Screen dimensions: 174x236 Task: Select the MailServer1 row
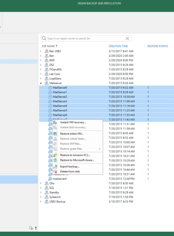(107, 92)
